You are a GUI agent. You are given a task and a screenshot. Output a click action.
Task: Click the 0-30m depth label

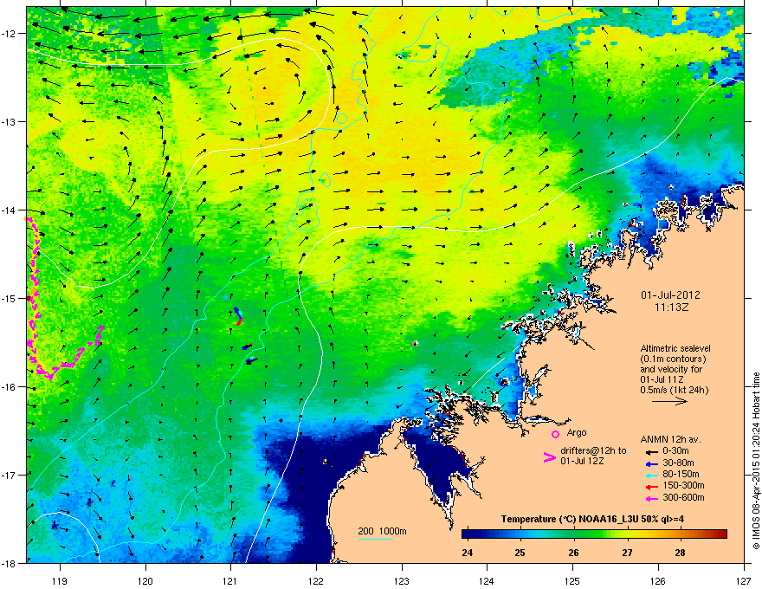point(675,451)
